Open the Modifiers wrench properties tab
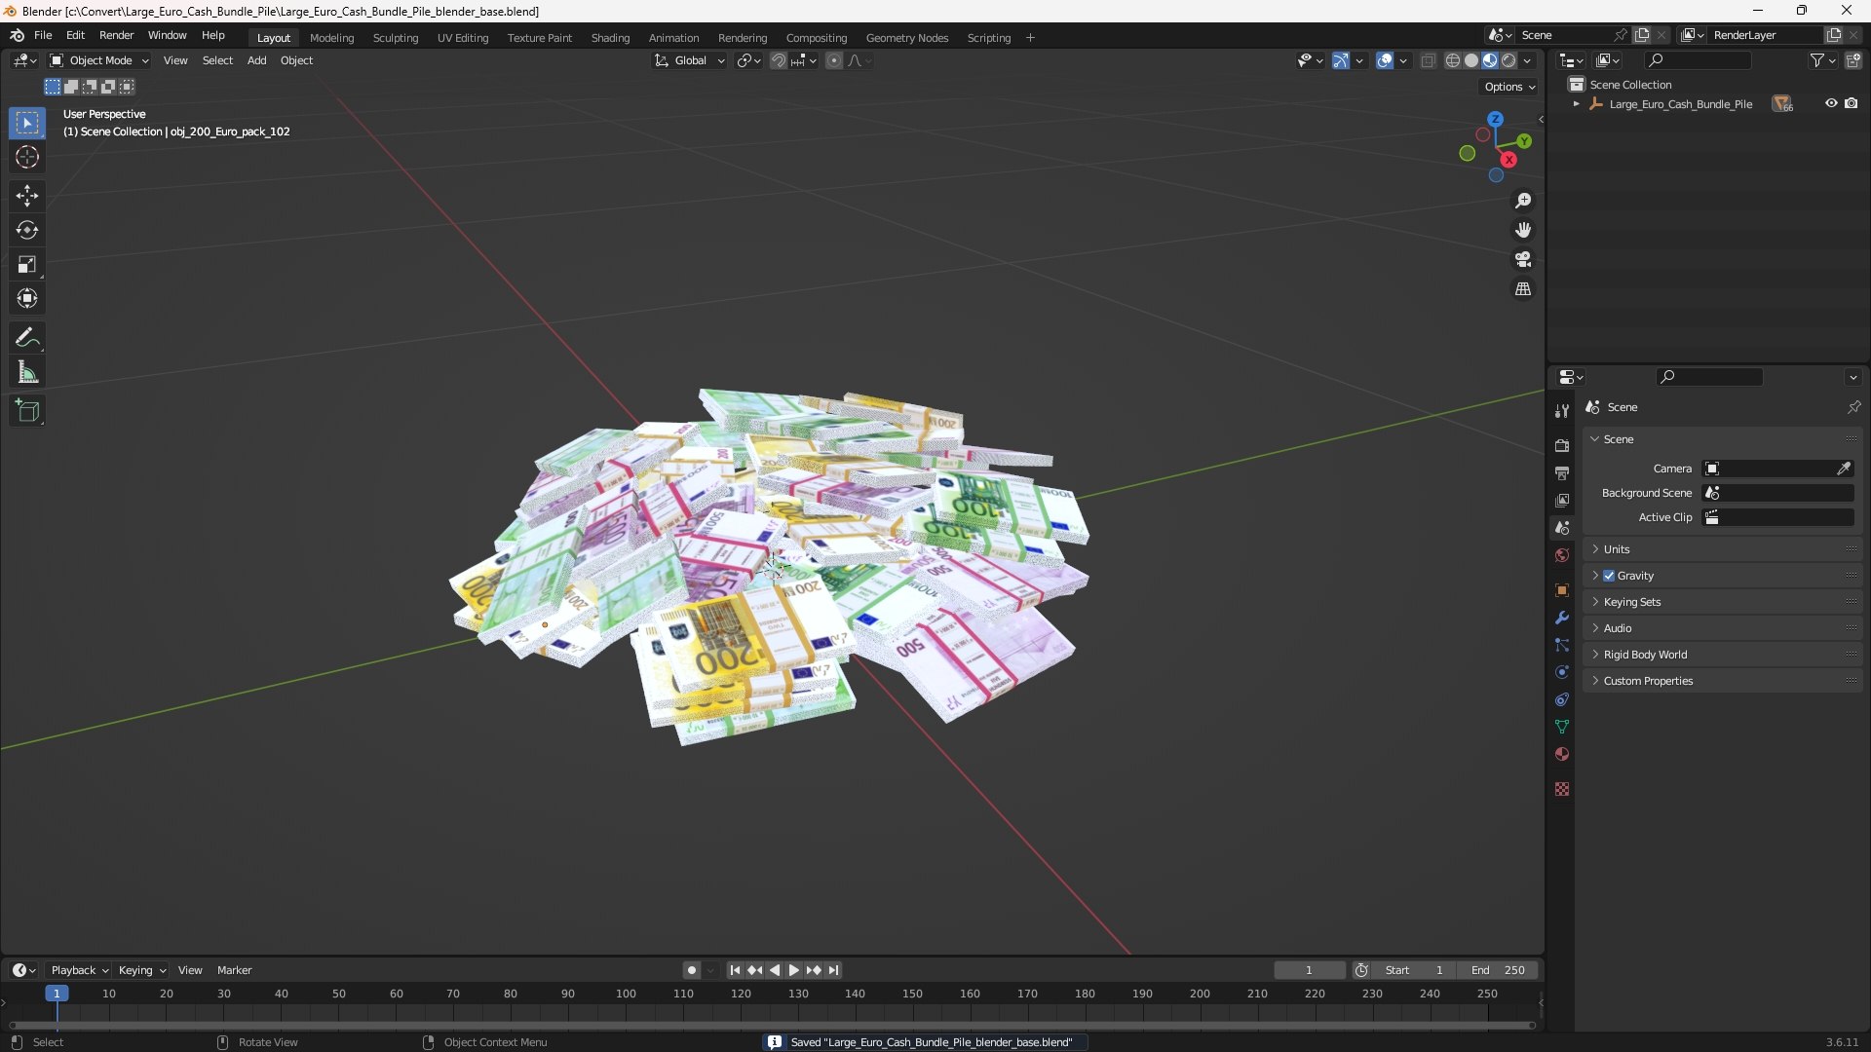Image resolution: width=1871 pixels, height=1052 pixels. click(1562, 618)
